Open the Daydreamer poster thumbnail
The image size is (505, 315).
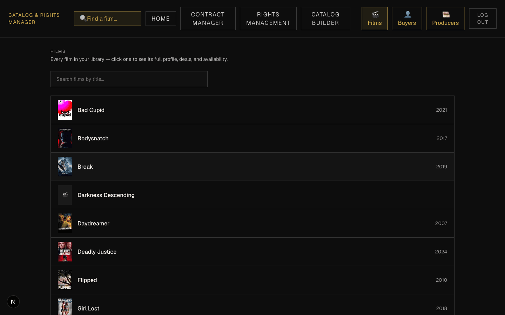(x=65, y=223)
